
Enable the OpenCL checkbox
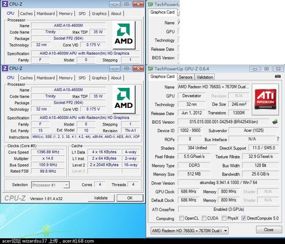181,218
